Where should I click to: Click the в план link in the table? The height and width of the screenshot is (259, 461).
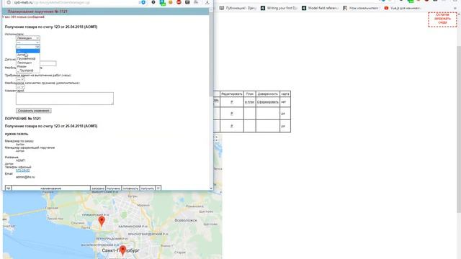click(x=249, y=102)
